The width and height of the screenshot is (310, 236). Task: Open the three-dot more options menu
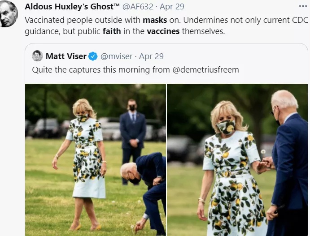click(x=303, y=6)
